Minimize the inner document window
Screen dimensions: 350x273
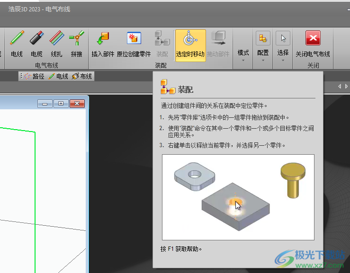coord(45,104)
